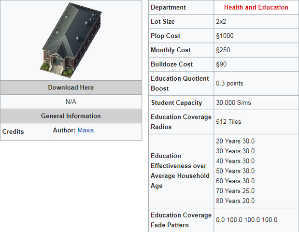The image size is (299, 232).
Task: Click the 'Education Quotient Boost' label
Action: click(180, 83)
